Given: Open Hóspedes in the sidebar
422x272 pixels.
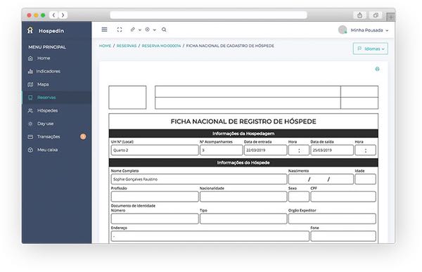Looking at the screenshot, I should point(56,110).
